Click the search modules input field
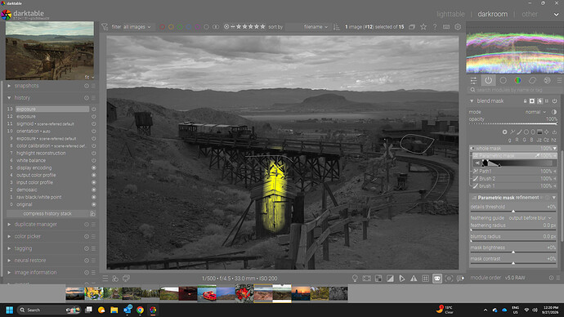This screenshot has height=317, width=564. [514, 90]
